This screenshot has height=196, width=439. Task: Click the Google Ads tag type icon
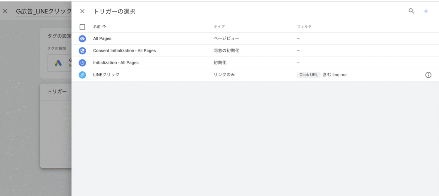tap(58, 63)
